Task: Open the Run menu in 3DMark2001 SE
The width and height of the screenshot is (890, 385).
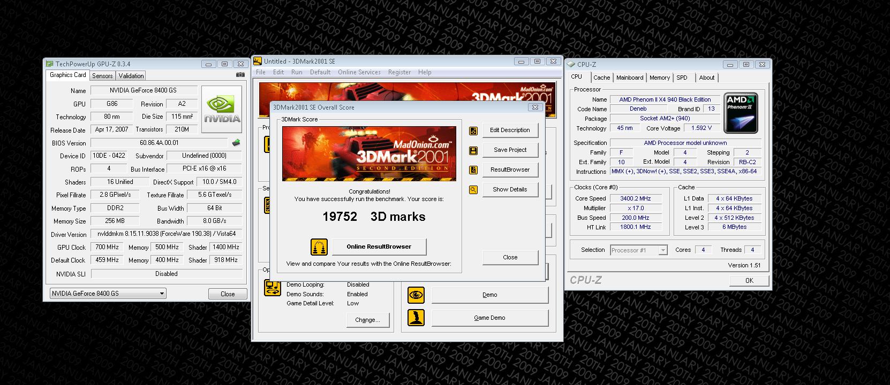Action: 297,72
